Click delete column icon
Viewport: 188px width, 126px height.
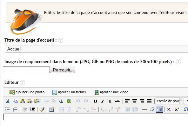click(x=118, y=109)
